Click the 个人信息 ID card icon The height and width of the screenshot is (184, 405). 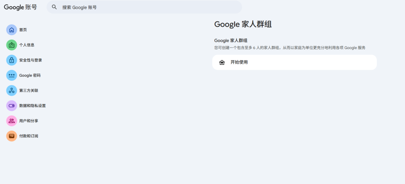click(11, 45)
